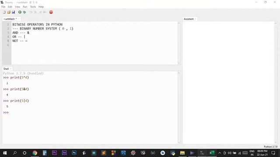
Task: Click the 'AND --- &' editor line
Action: (21, 33)
